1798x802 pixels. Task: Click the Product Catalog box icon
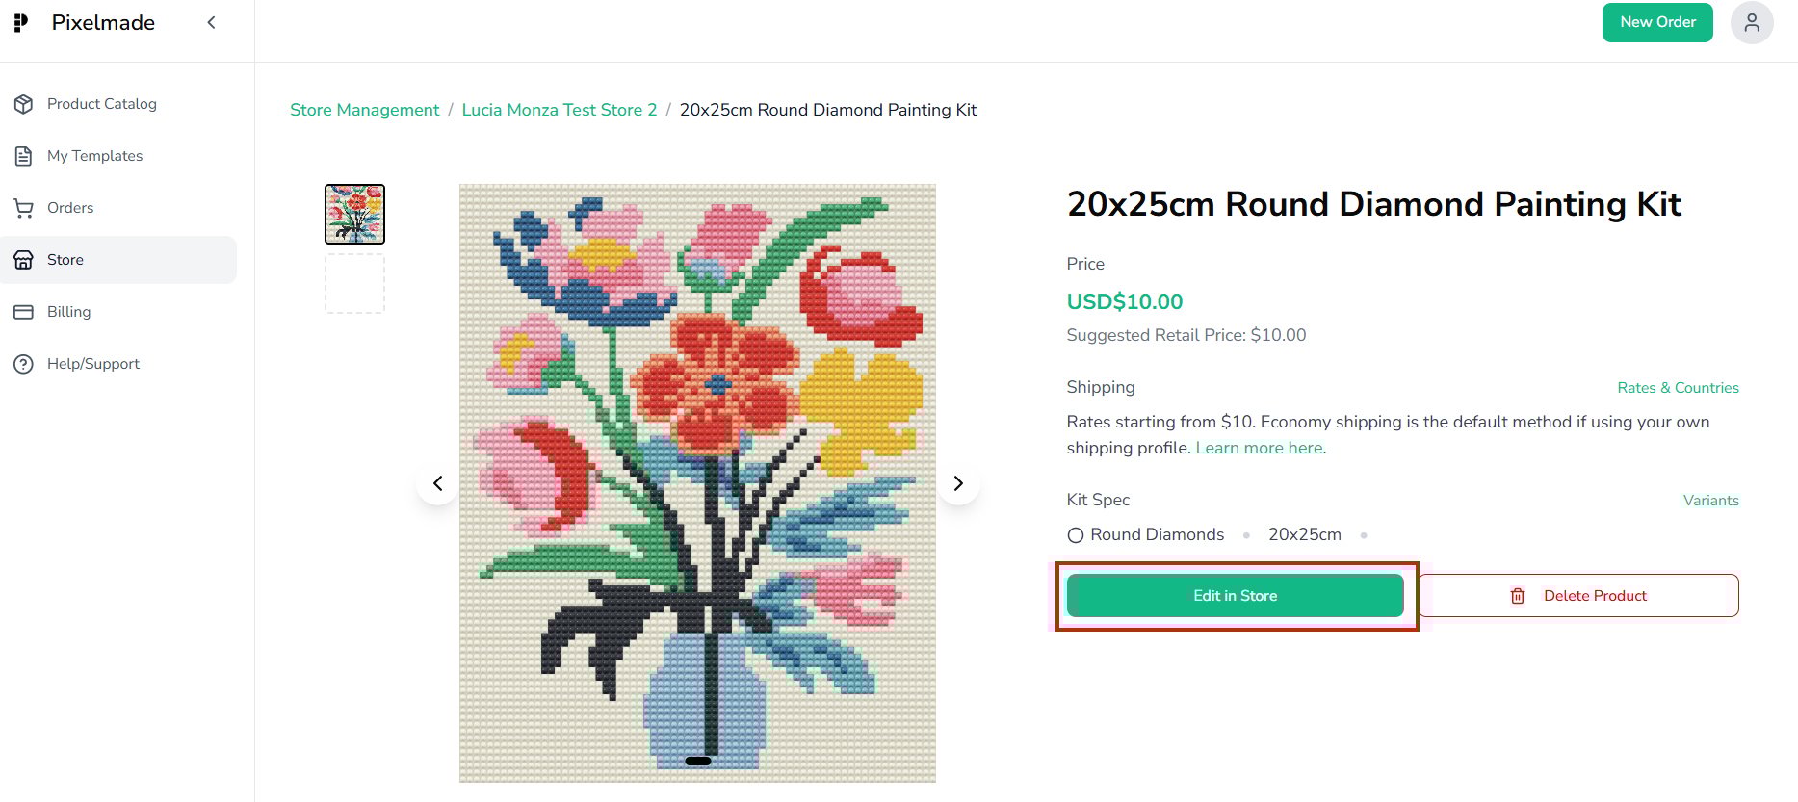(x=24, y=104)
